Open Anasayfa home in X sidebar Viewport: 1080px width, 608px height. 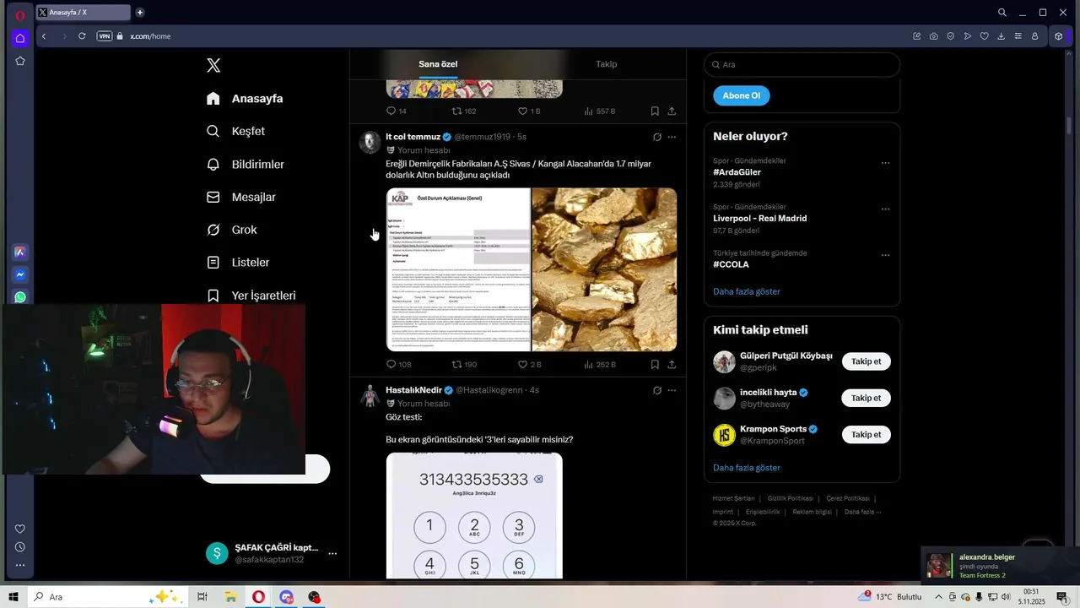pos(245,99)
